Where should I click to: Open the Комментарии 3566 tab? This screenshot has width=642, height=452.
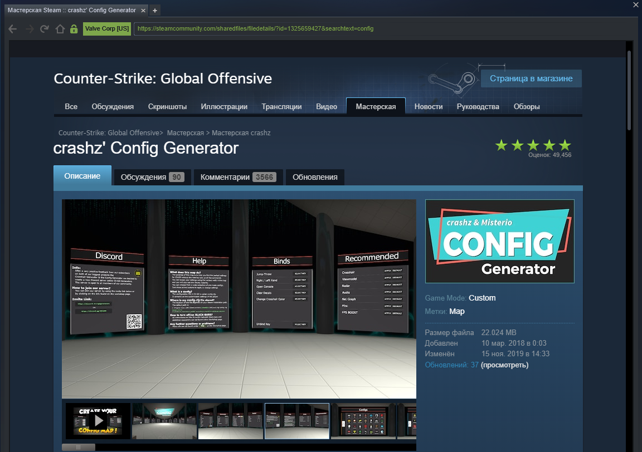click(239, 177)
